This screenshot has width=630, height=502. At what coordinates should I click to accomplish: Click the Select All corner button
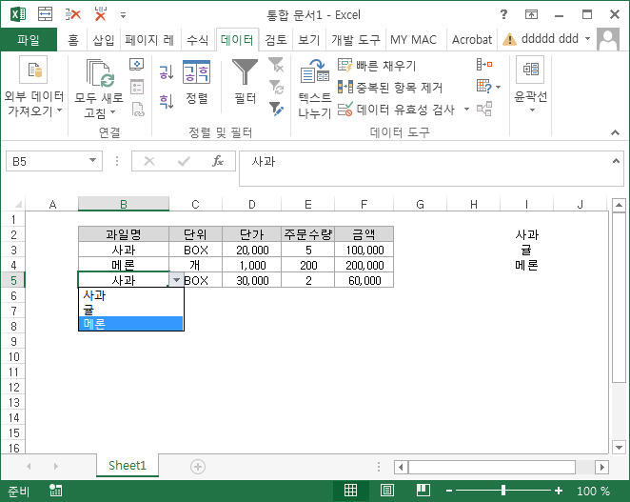(17, 205)
